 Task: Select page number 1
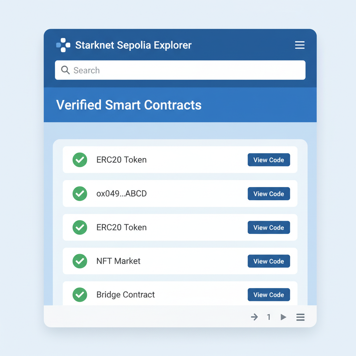(x=268, y=317)
